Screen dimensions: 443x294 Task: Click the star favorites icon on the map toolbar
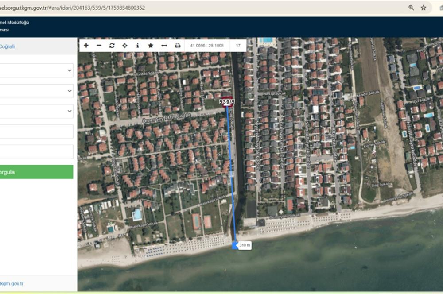coord(152,45)
